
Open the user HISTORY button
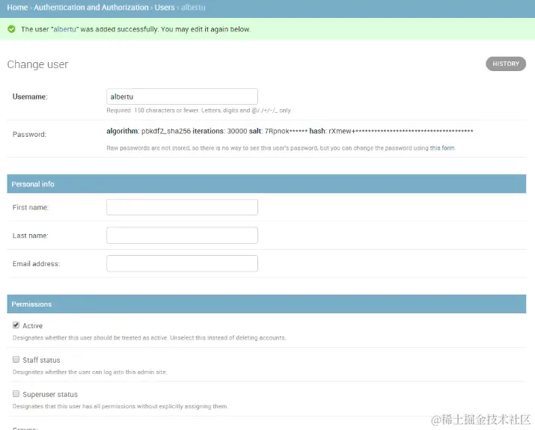click(x=506, y=64)
